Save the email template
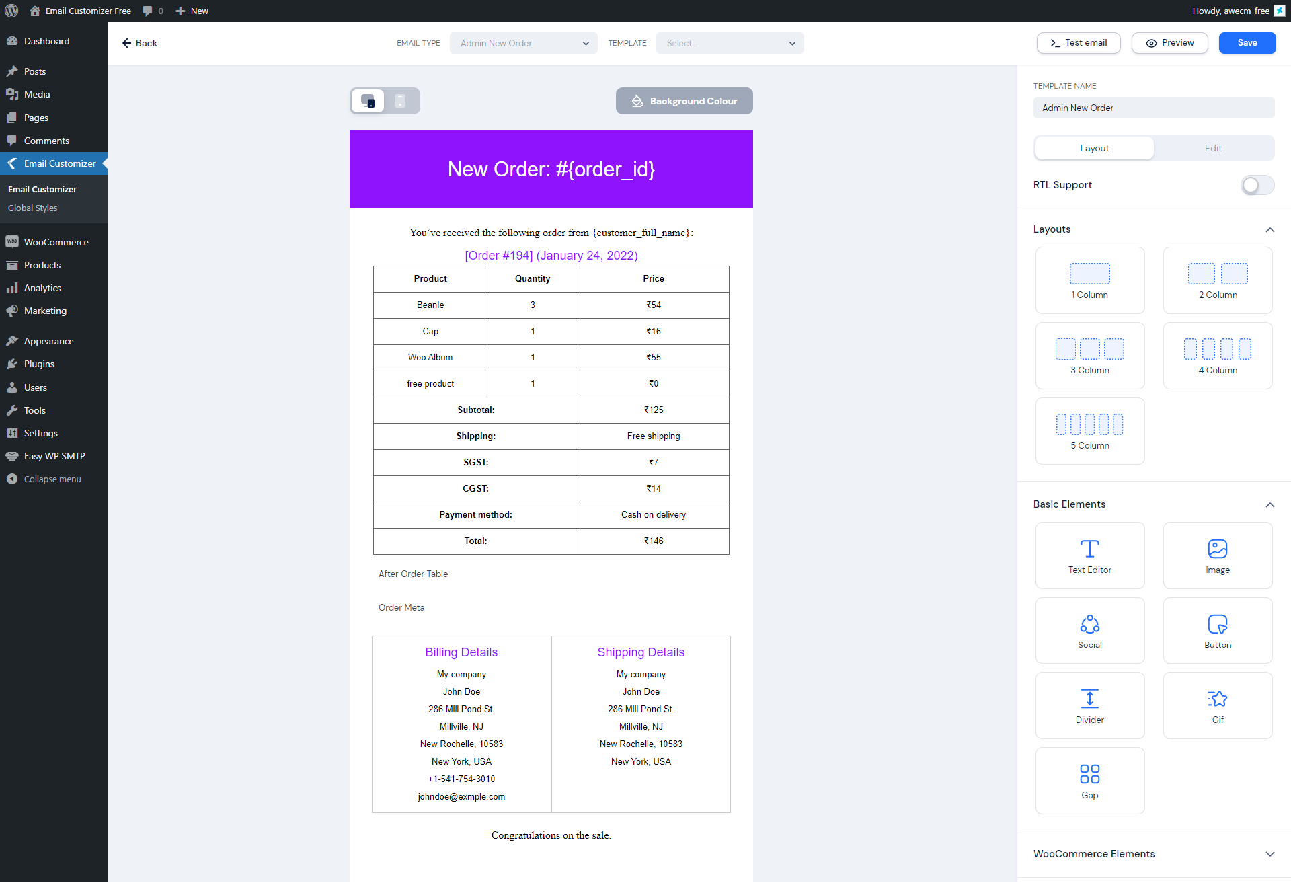The image size is (1291, 883). coord(1247,43)
